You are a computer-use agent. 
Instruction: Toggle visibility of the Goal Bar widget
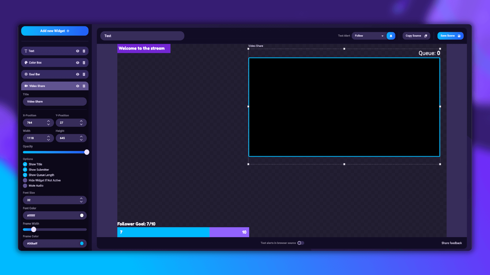coord(77,74)
